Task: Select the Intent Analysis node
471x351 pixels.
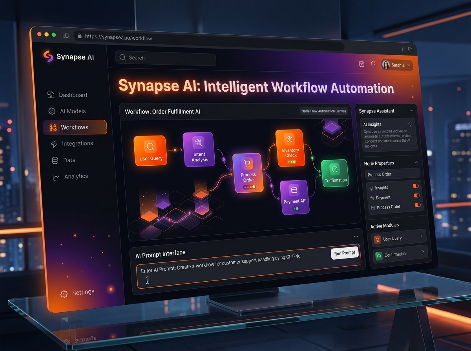Action: 199,149
